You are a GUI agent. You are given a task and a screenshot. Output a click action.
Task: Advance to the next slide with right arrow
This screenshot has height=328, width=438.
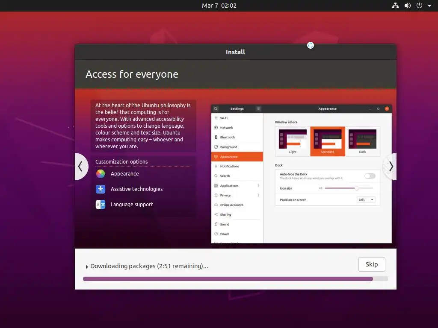coord(391,167)
